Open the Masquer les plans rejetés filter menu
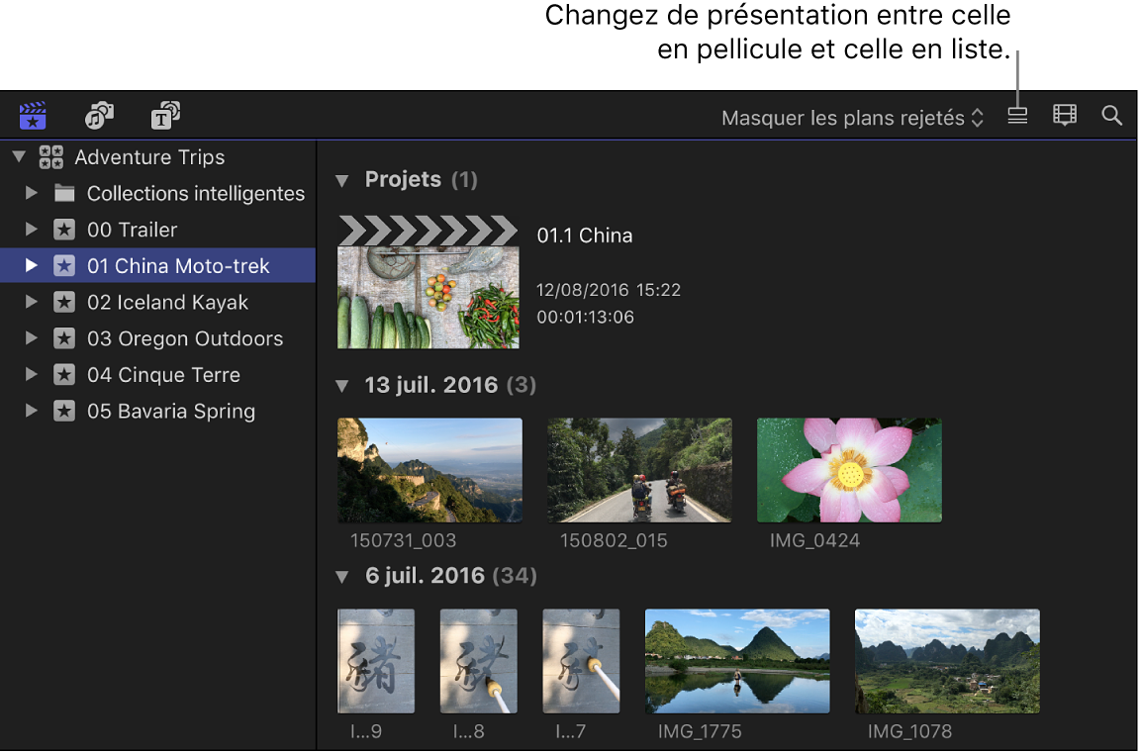This screenshot has height=753, width=1140. point(851,117)
